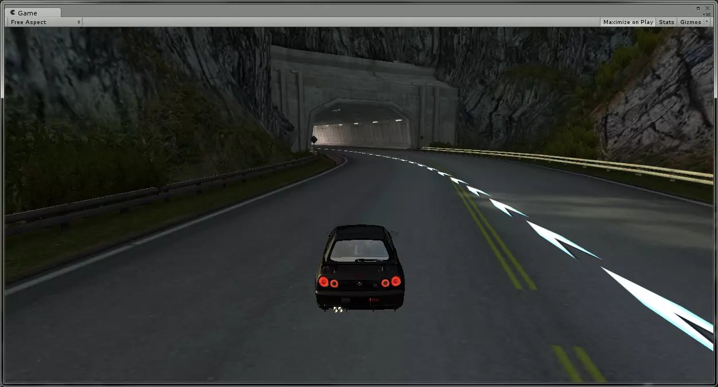Image resolution: width=718 pixels, height=387 pixels.
Task: Select the Game tab
Action: click(27, 13)
